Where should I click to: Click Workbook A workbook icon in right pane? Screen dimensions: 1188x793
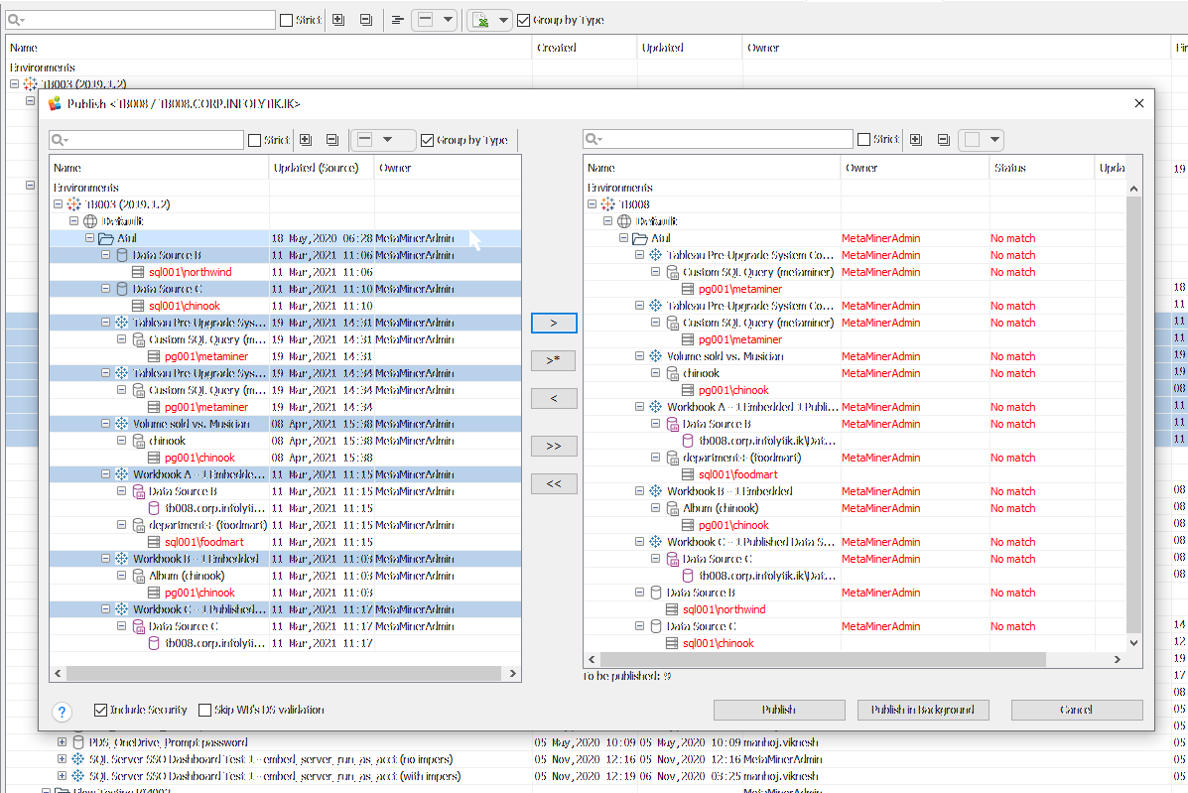655,407
